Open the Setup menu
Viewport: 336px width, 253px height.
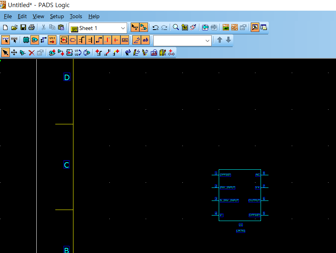57,16
